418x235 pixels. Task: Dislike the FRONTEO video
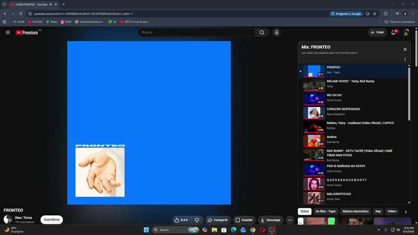(197, 220)
